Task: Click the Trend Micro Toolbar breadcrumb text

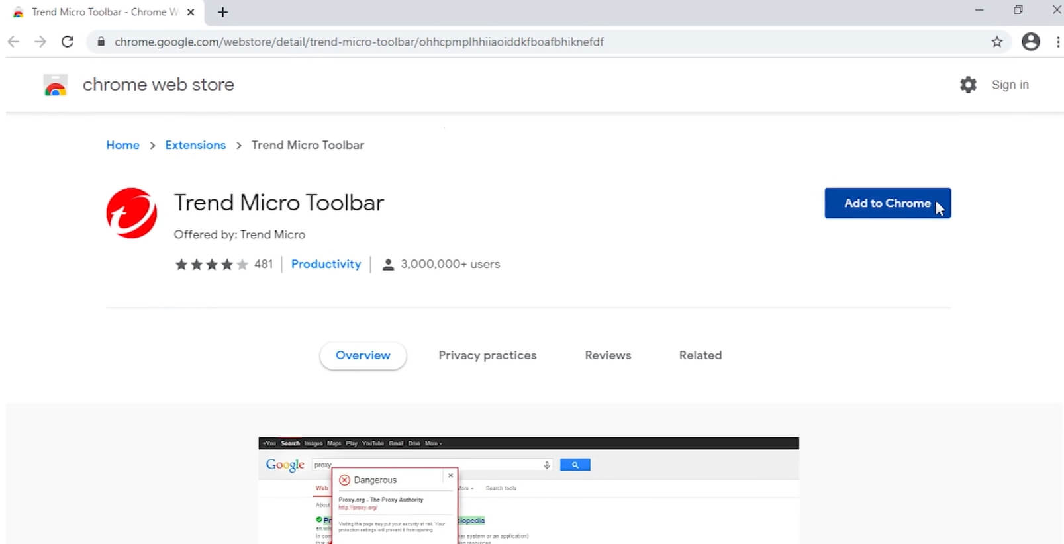Action: click(x=308, y=145)
